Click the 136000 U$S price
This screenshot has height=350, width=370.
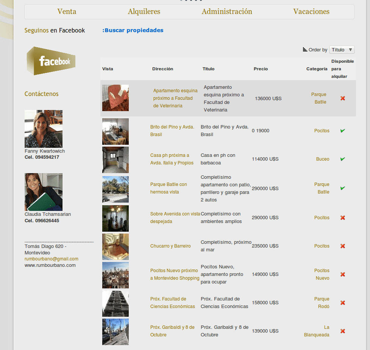coord(268,98)
